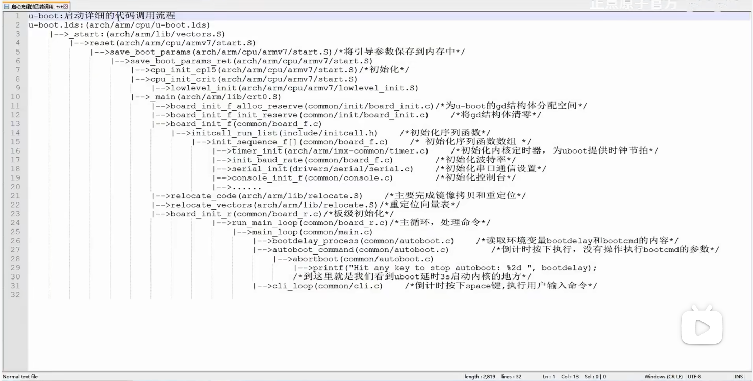Click the 'reset(arch/arm/cpu/armv7/start.S)' line
753x381 pixels.
[172, 43]
